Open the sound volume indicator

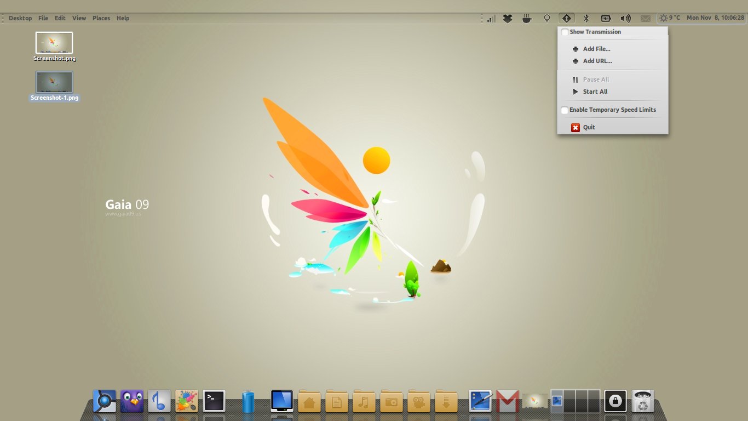[x=625, y=18]
